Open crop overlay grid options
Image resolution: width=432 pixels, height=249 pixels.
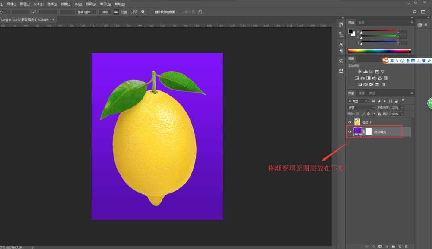point(134,12)
